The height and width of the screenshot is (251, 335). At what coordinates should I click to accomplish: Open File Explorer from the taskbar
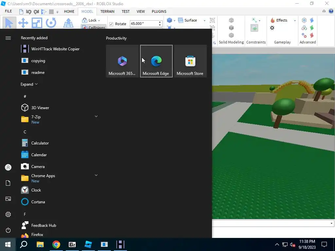click(x=40, y=244)
